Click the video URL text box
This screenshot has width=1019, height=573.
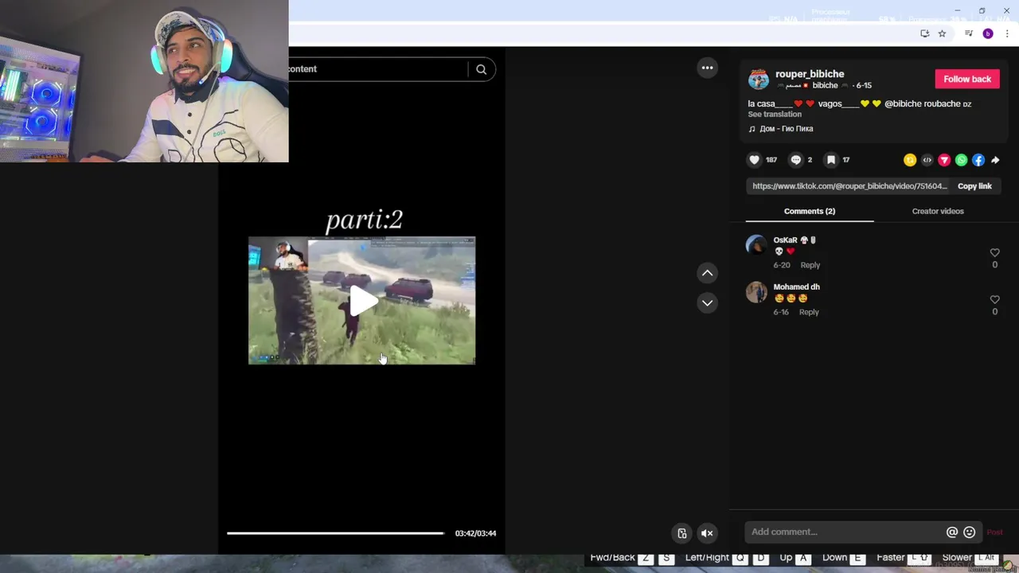tap(849, 186)
